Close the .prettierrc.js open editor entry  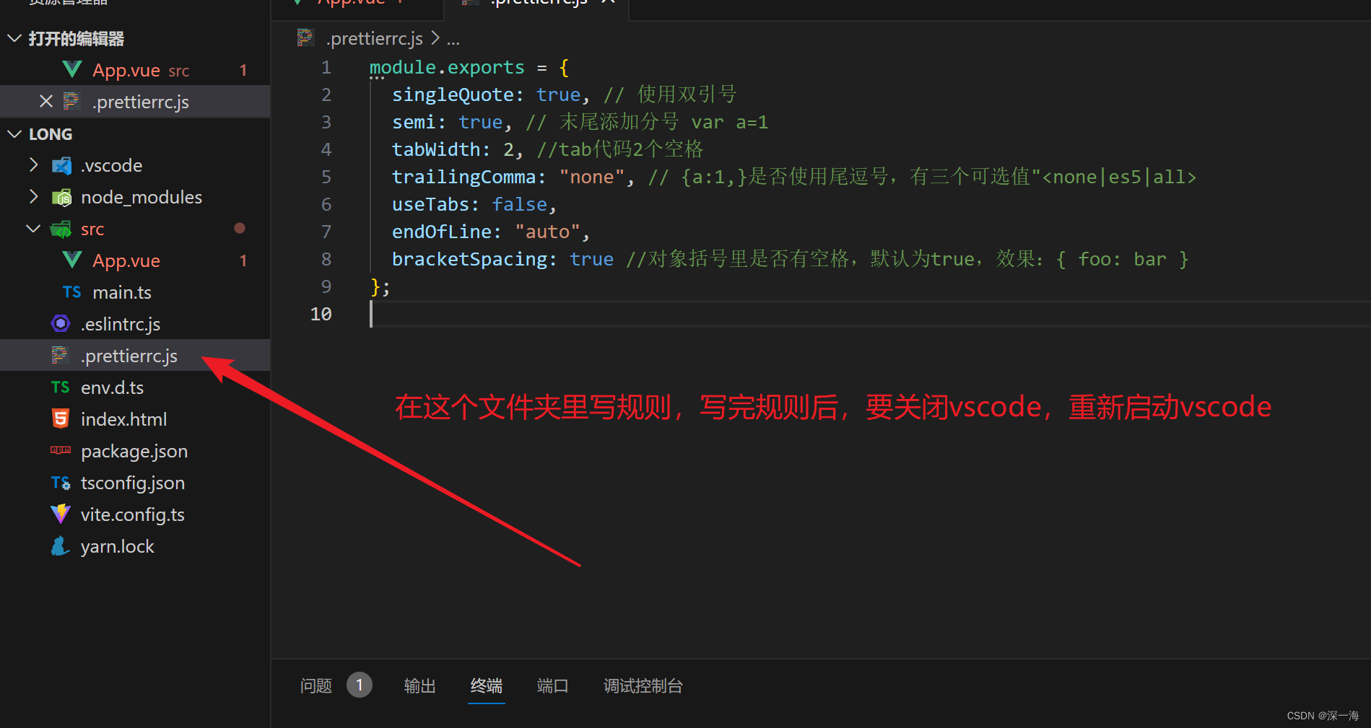(46, 101)
